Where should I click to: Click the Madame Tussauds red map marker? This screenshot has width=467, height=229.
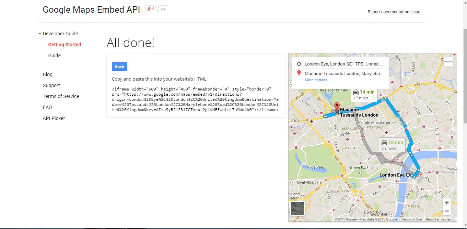337,107
